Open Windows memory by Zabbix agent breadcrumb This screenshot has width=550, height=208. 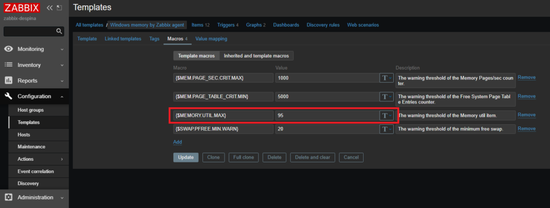147,25
